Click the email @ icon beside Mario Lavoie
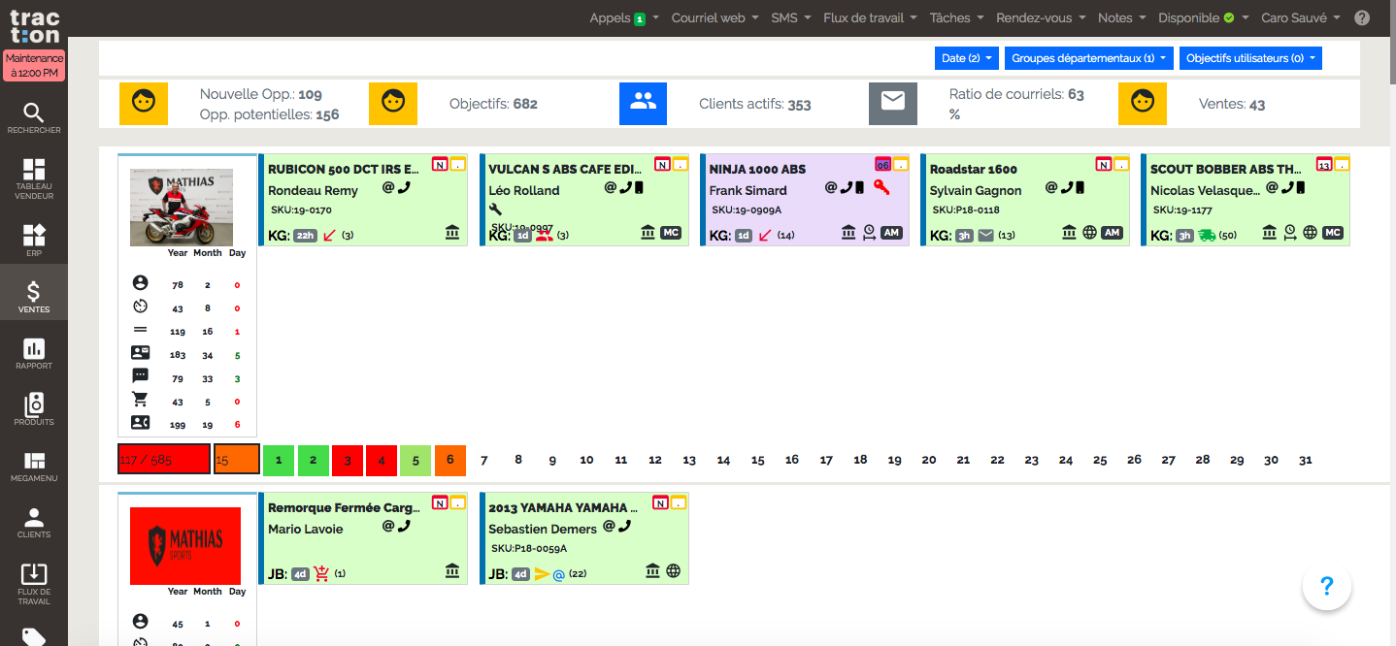The width and height of the screenshot is (1396, 646). (388, 526)
